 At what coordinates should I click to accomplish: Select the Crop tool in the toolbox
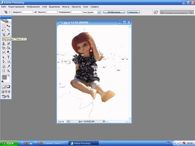pos(4,35)
